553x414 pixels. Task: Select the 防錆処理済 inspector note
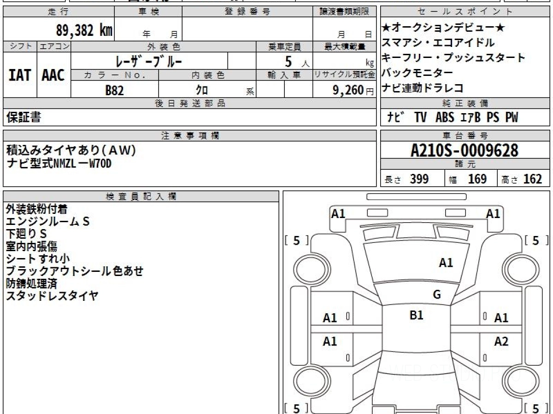(31, 284)
